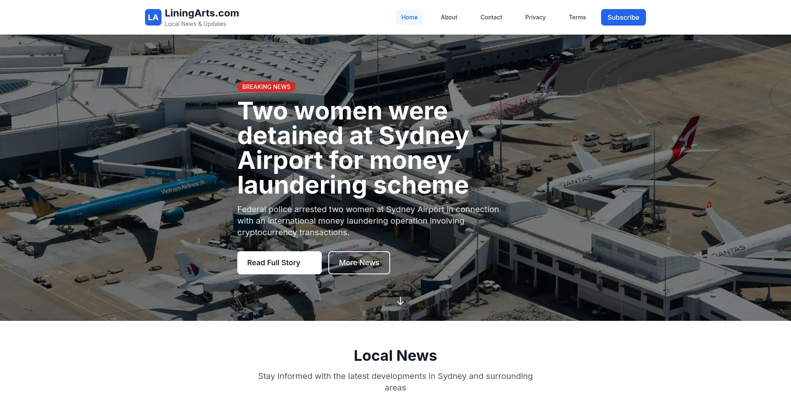The image size is (791, 409).
Task: Click the 'Stay informed' section subtitle
Action: point(395,382)
